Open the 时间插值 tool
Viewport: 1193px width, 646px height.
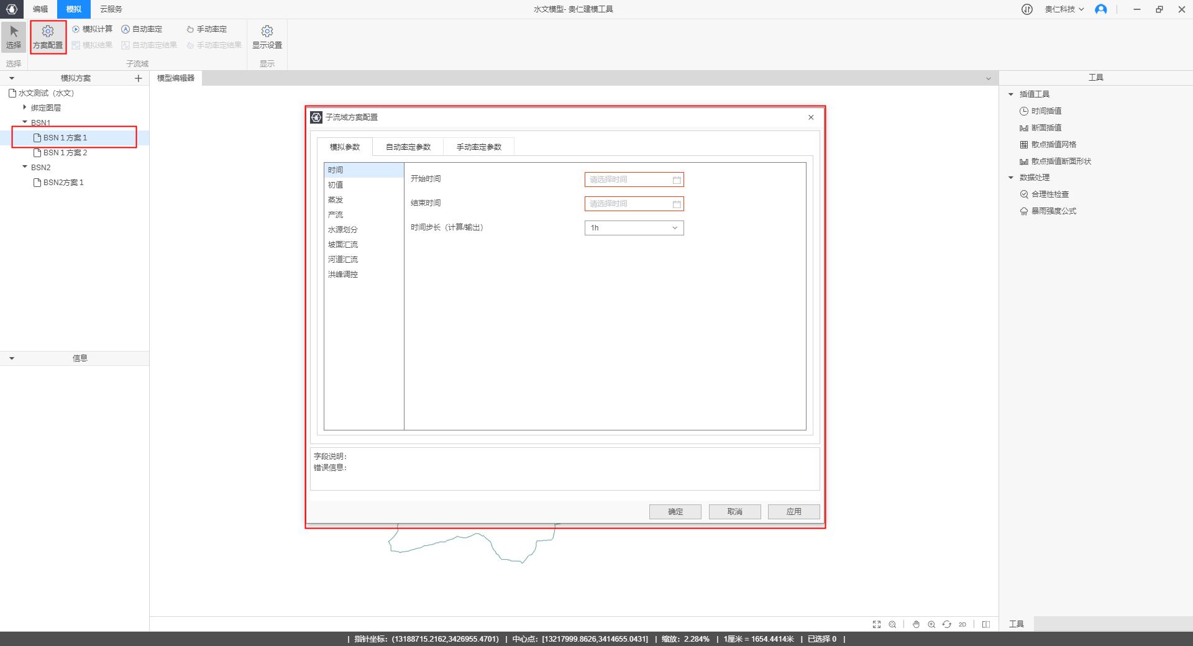tap(1046, 111)
